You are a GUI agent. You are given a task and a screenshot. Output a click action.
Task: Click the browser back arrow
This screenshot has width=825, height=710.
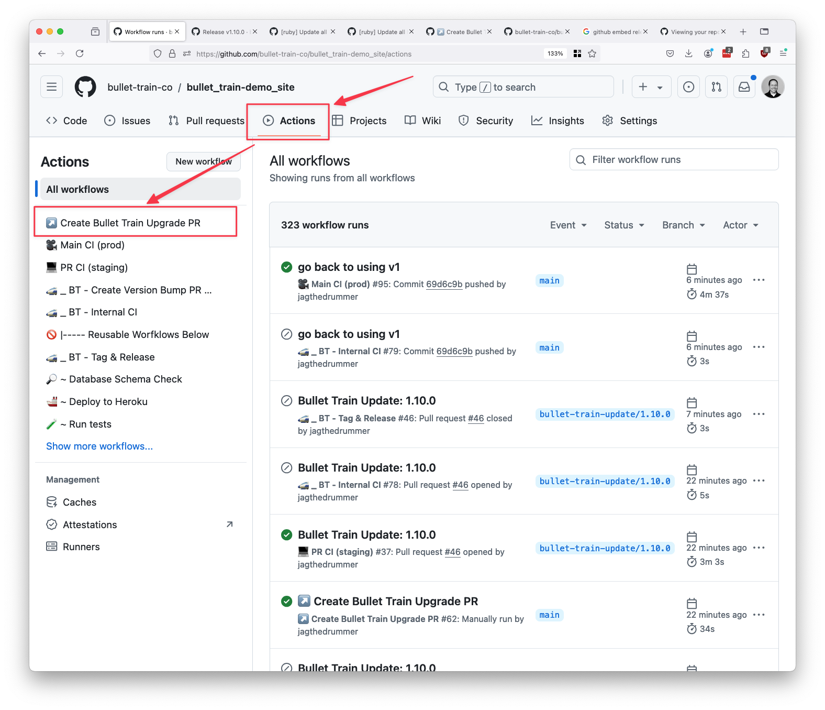[42, 53]
